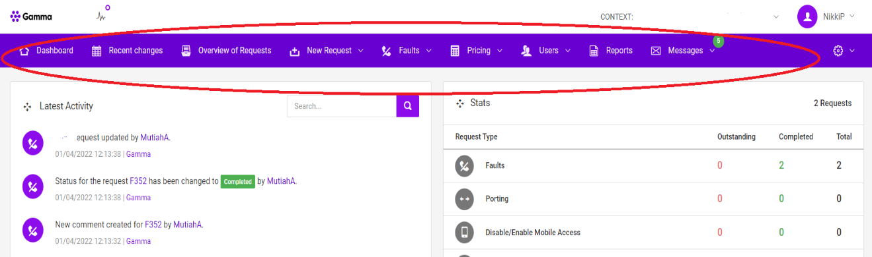
Task: Open Overview of Requests menu item
Action: pos(235,51)
